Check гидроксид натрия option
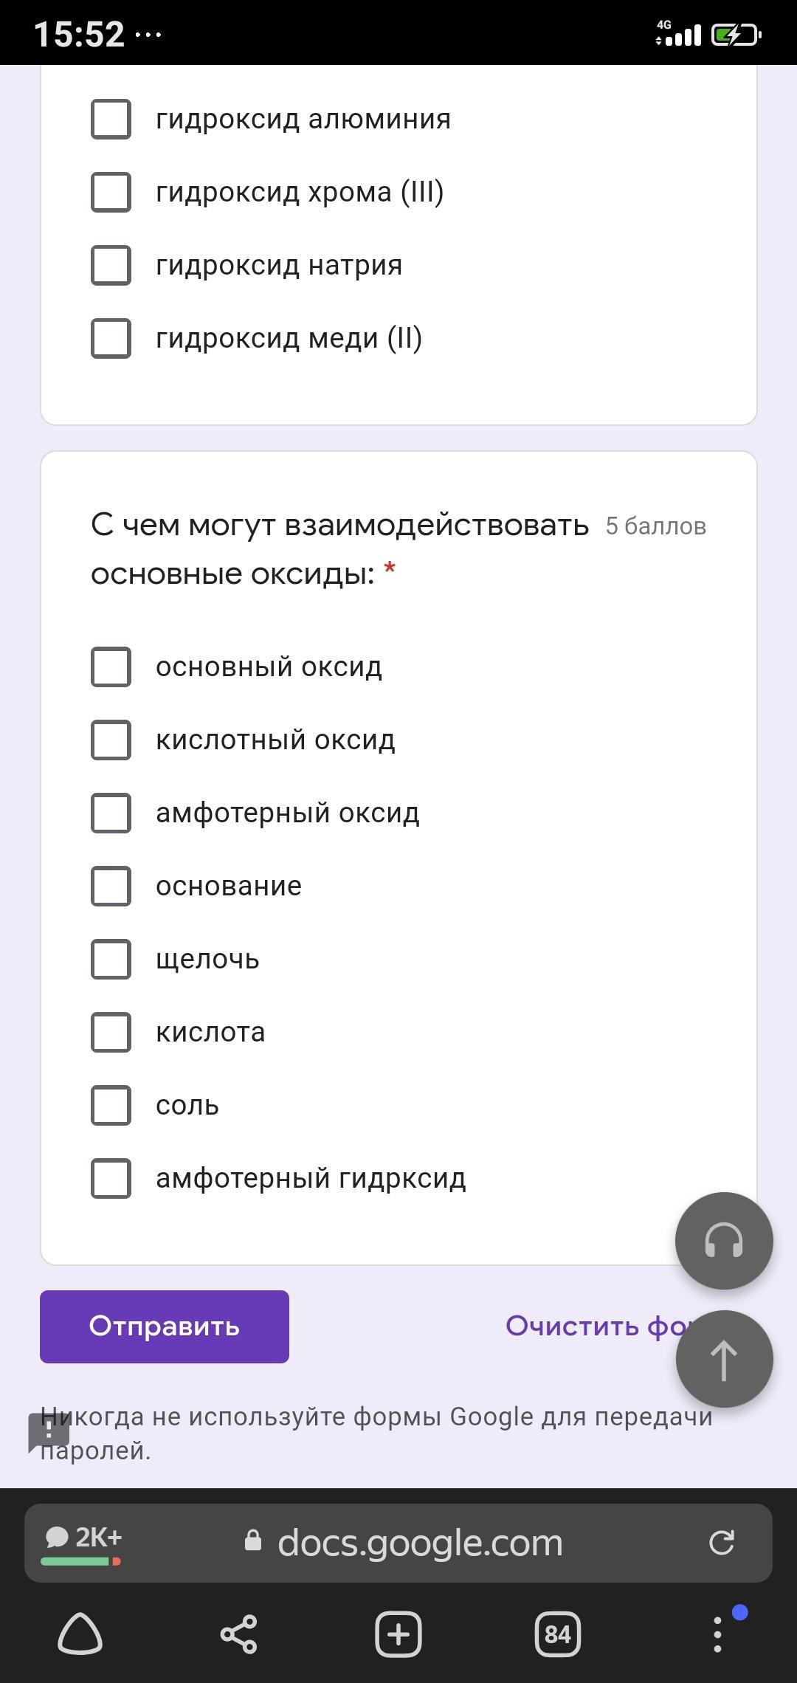The width and height of the screenshot is (797, 1683). pos(111,265)
